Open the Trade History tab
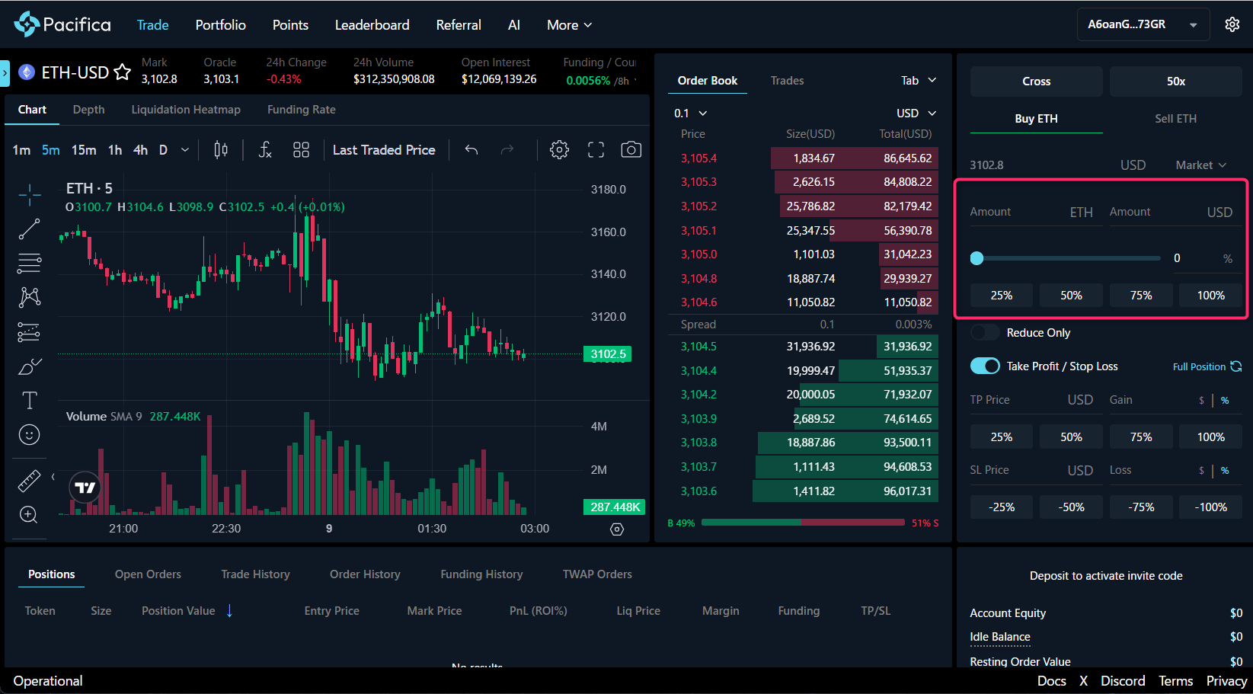Viewport: 1253px width, 694px height. point(255,574)
